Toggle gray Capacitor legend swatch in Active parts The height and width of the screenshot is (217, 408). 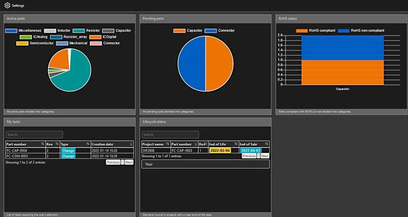pyautogui.click(x=108, y=31)
